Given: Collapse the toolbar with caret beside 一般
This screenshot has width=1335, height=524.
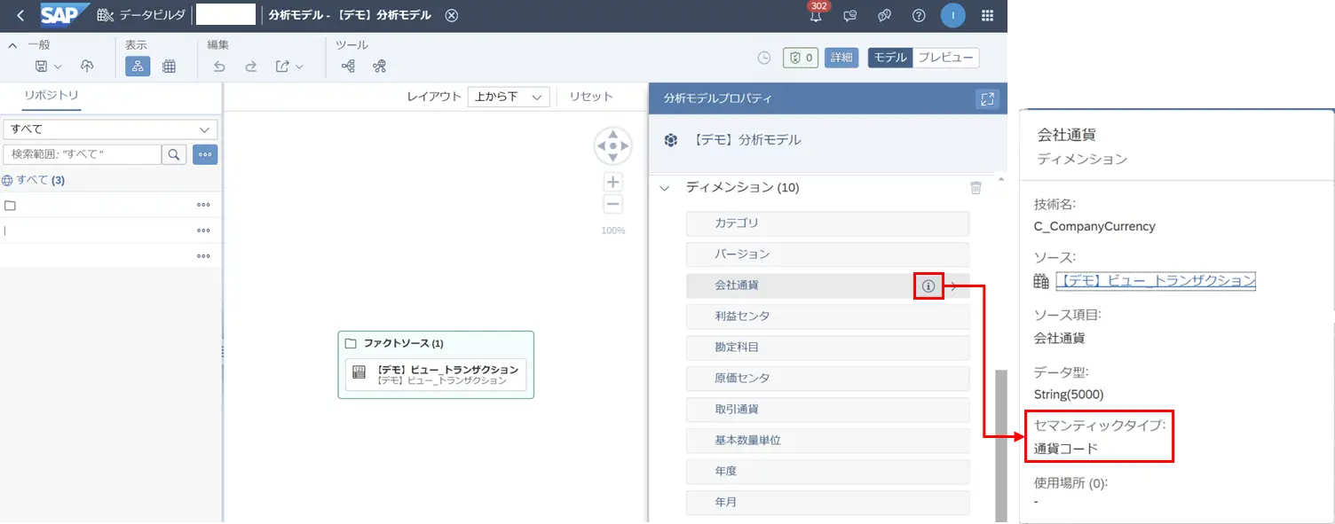Looking at the screenshot, I should coord(12,44).
